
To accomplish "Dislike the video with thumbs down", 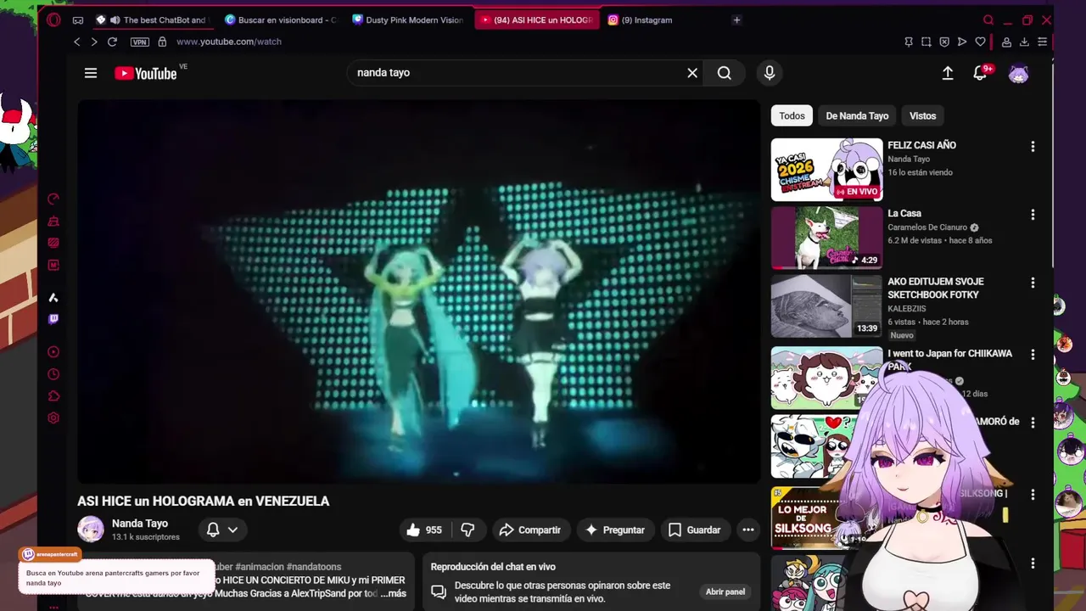I will click(467, 530).
